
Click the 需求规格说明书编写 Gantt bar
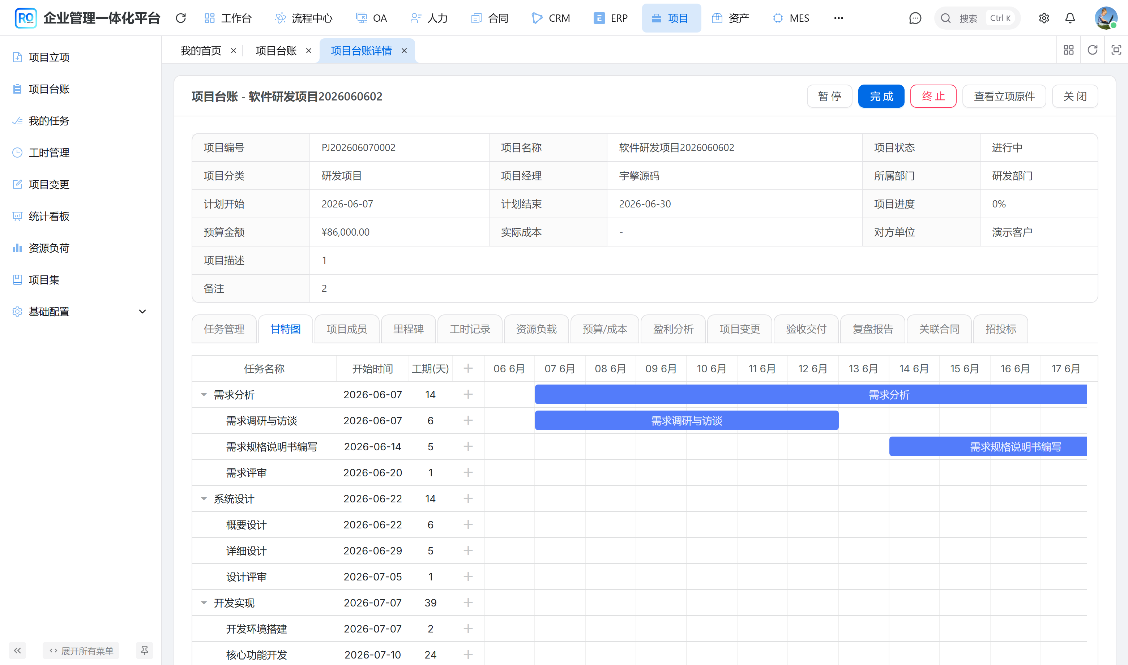click(988, 446)
